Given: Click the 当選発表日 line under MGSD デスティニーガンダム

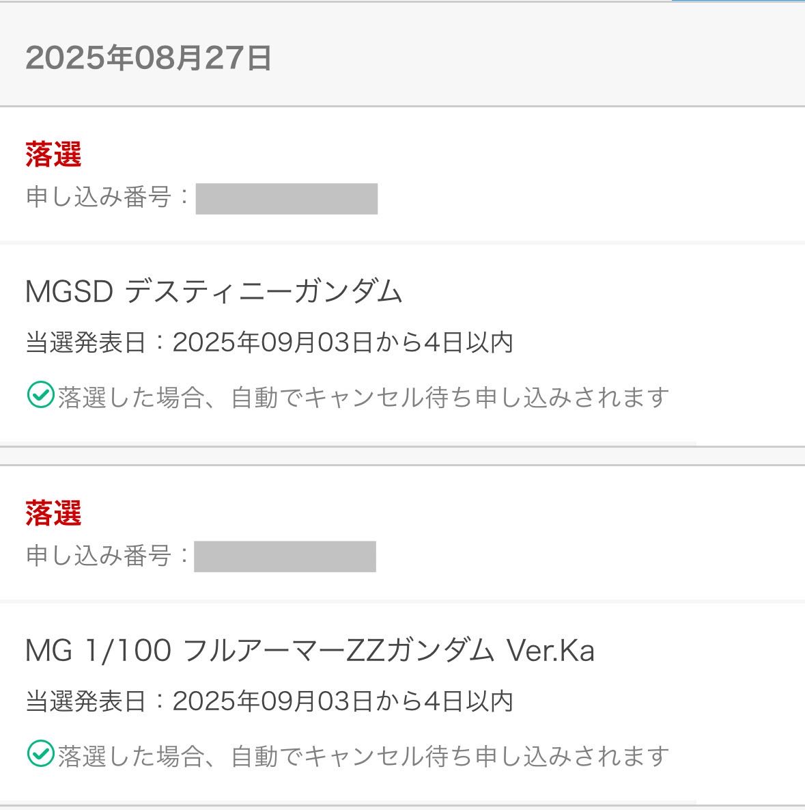Looking at the screenshot, I should (x=269, y=342).
